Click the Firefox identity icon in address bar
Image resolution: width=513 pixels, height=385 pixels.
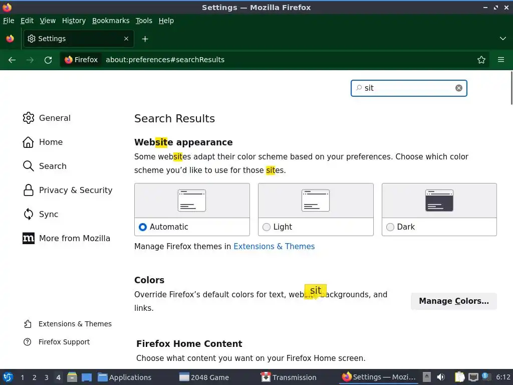[82, 60]
